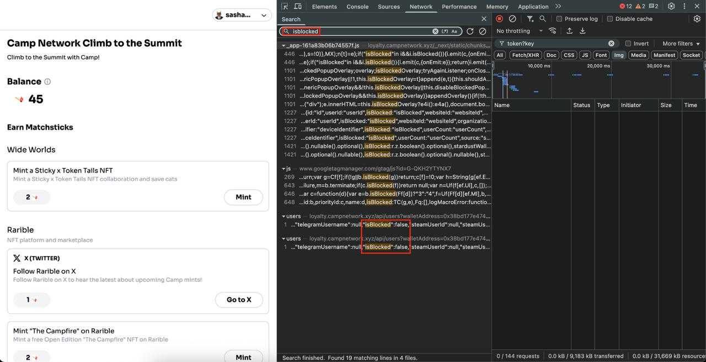Viewport: 706px width, 362px height.
Task: Switch to the Performance tab
Action: [x=459, y=7]
